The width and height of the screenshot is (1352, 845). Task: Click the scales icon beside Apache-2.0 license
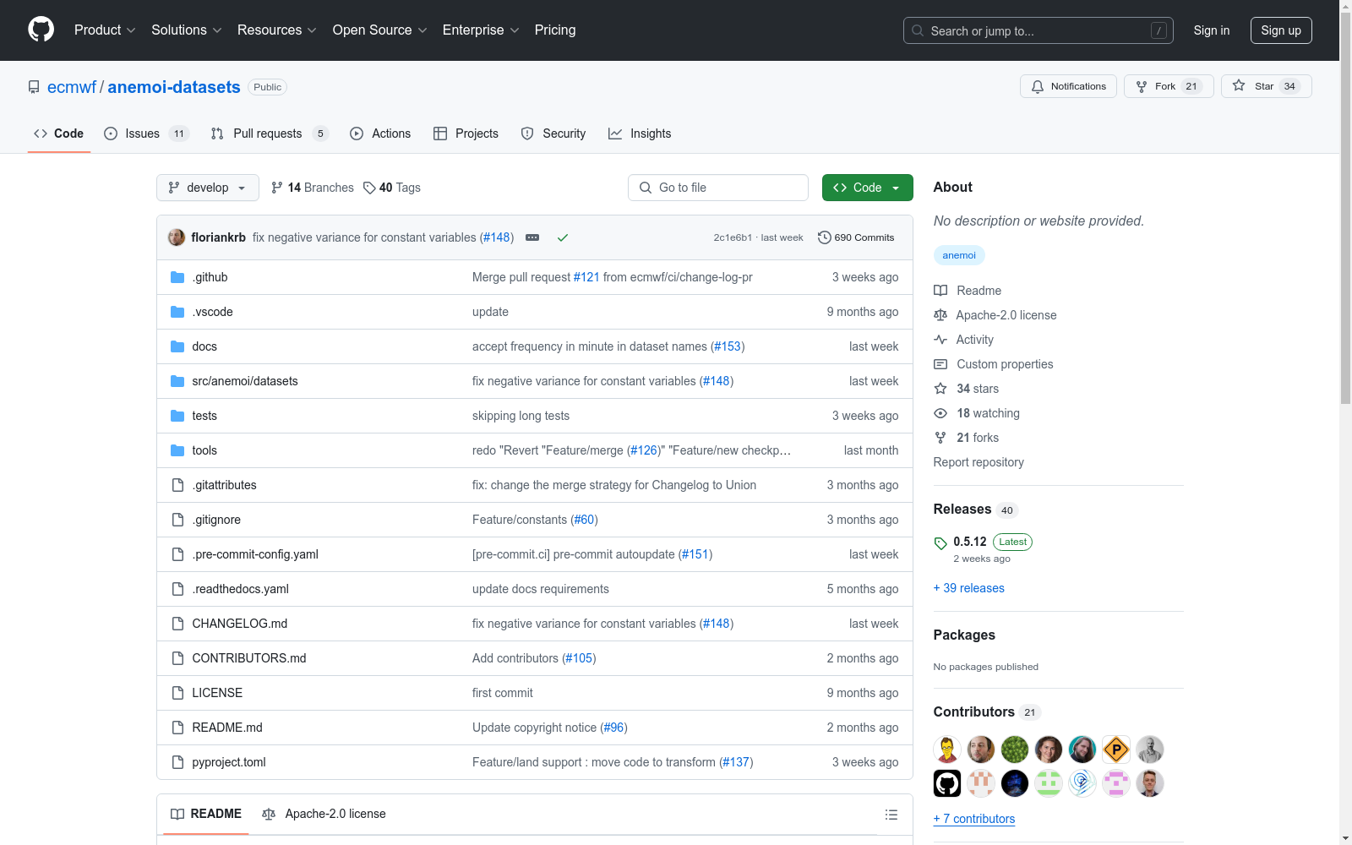[x=940, y=315]
